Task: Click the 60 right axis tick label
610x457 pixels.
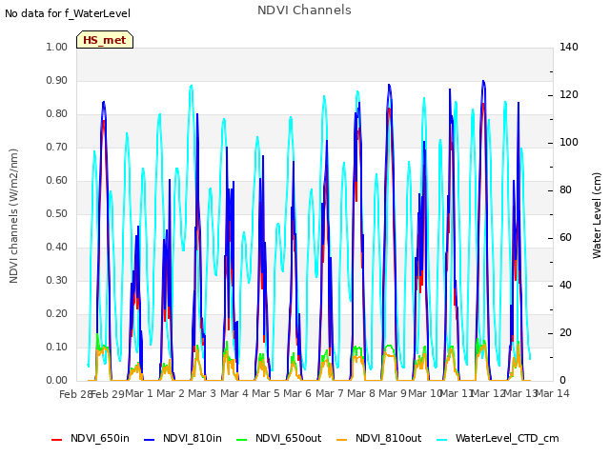Action: click(565, 238)
